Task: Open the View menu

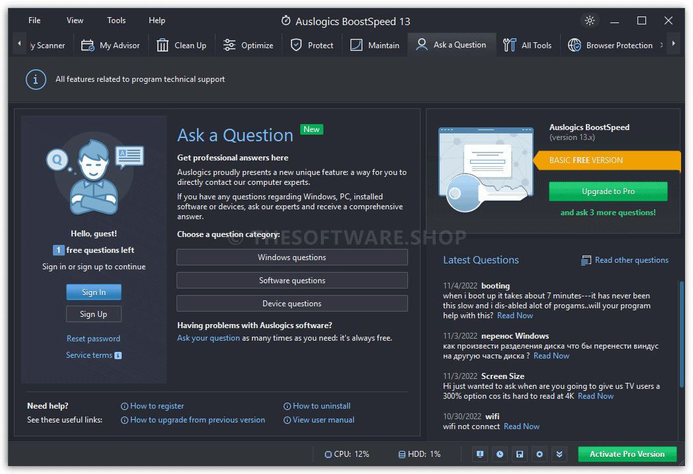Action: [75, 20]
